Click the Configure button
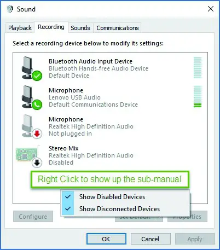220x250 pixels. [33, 217]
